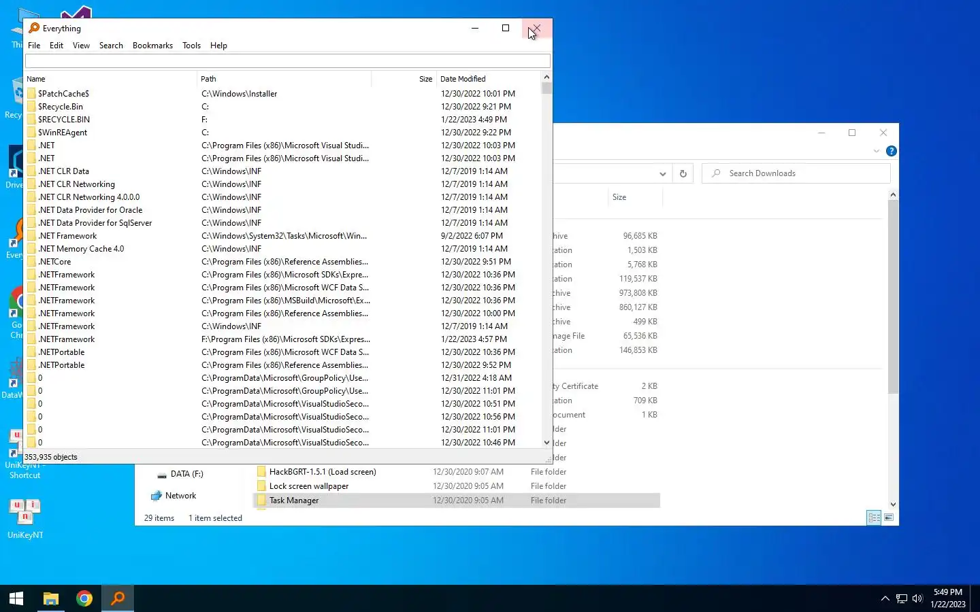Screen dimensions: 980x612
Task: Select the $Recycle.Bin folder icon
Action: [31, 107]
